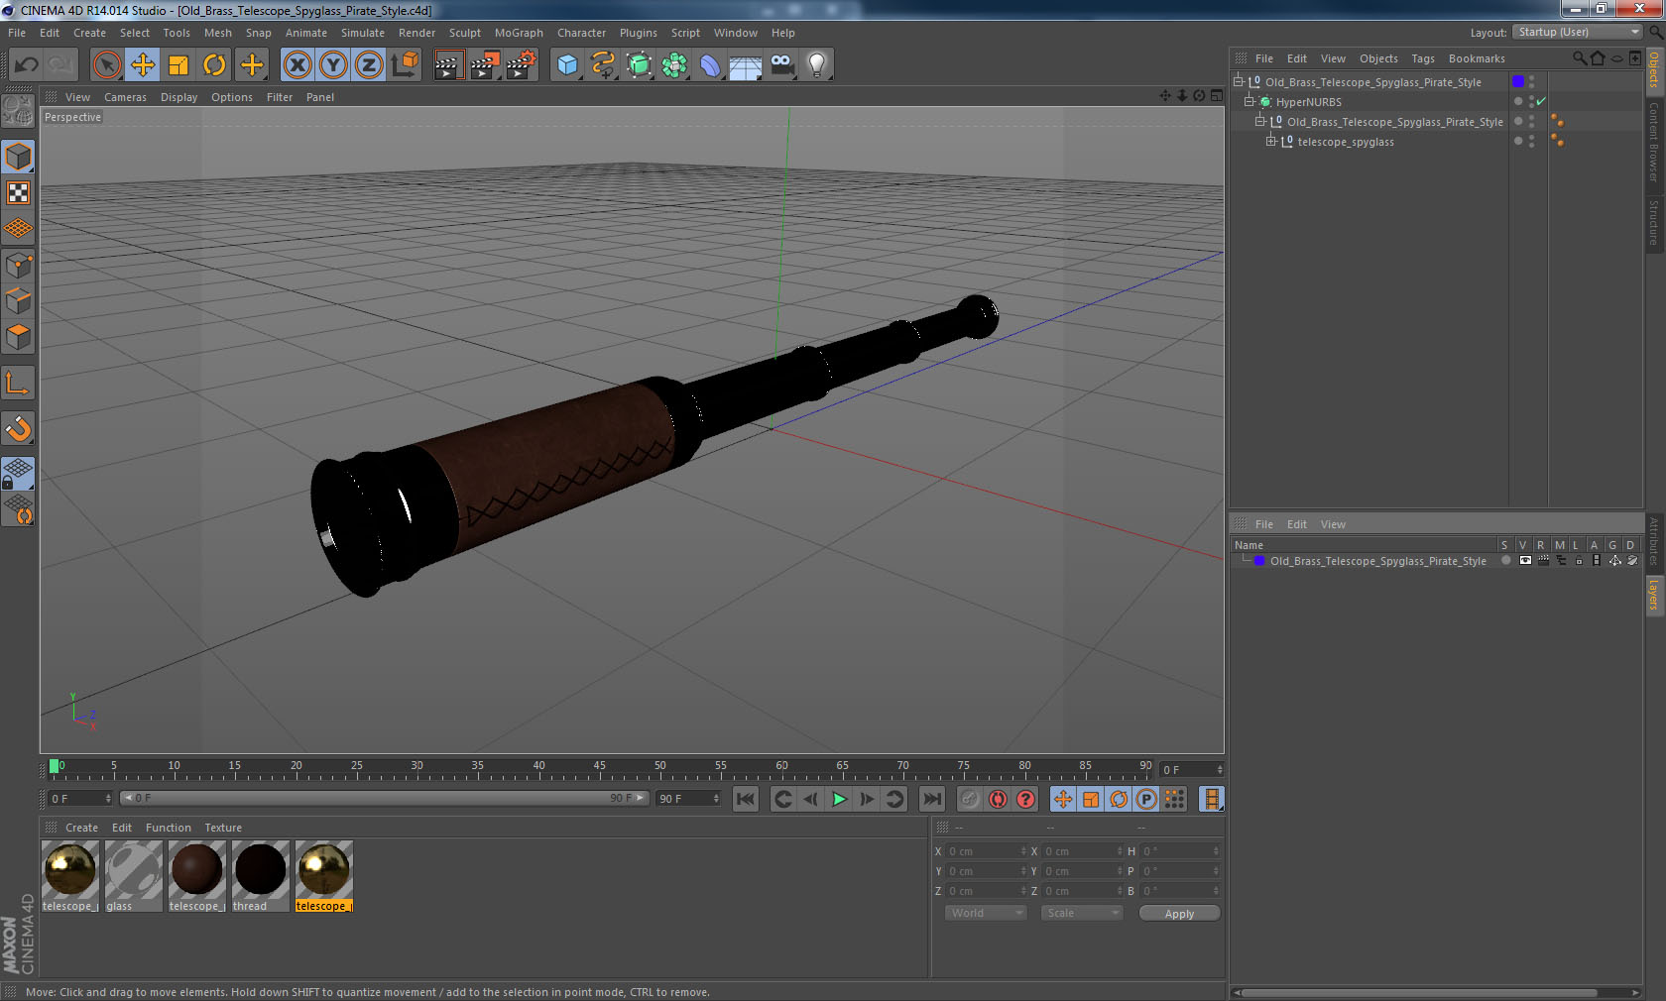Add a Cube primitive object
This screenshot has height=1001, width=1666.
click(x=567, y=65)
